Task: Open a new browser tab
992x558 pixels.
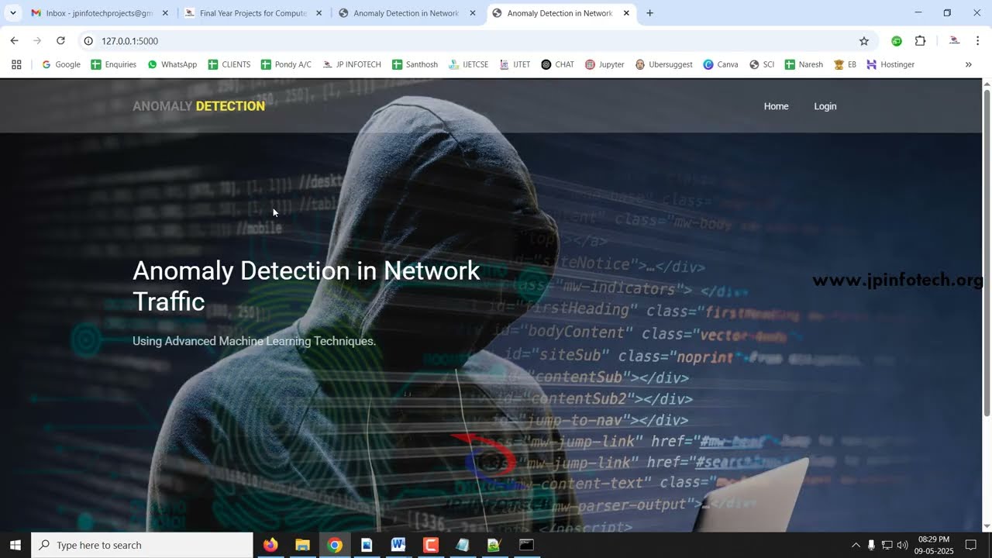Action: pos(649,13)
